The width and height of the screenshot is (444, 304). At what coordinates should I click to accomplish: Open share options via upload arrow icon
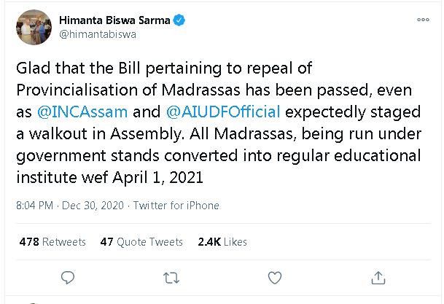tap(378, 278)
